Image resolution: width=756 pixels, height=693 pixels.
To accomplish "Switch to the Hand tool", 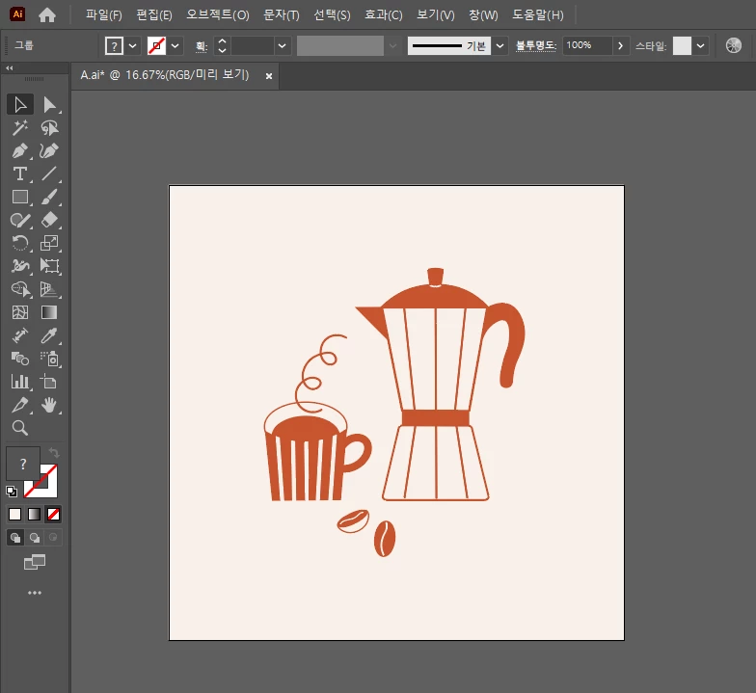I will click(50, 405).
